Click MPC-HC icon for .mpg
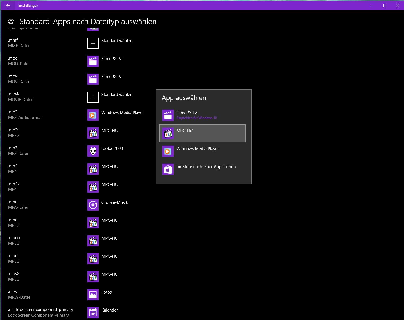This screenshot has height=320, width=404. click(93, 259)
